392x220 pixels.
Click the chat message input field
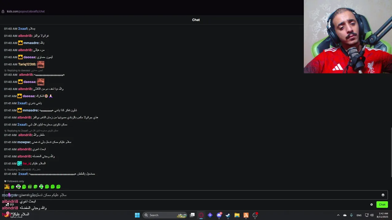point(196,195)
